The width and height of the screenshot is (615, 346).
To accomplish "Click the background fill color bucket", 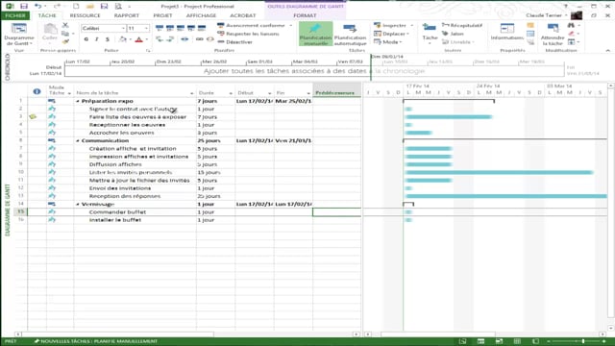I will [123, 39].
